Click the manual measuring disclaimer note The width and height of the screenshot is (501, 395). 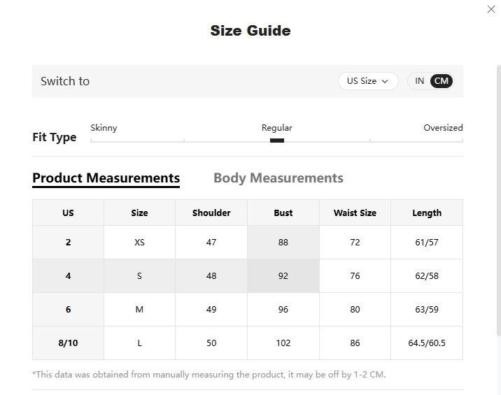click(x=209, y=374)
